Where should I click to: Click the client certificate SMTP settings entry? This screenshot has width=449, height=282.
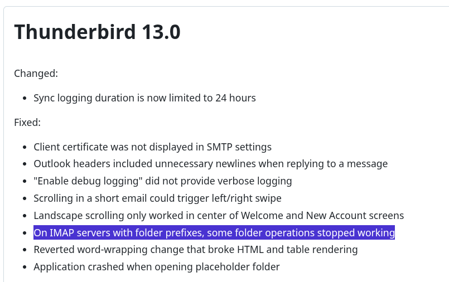click(x=152, y=147)
